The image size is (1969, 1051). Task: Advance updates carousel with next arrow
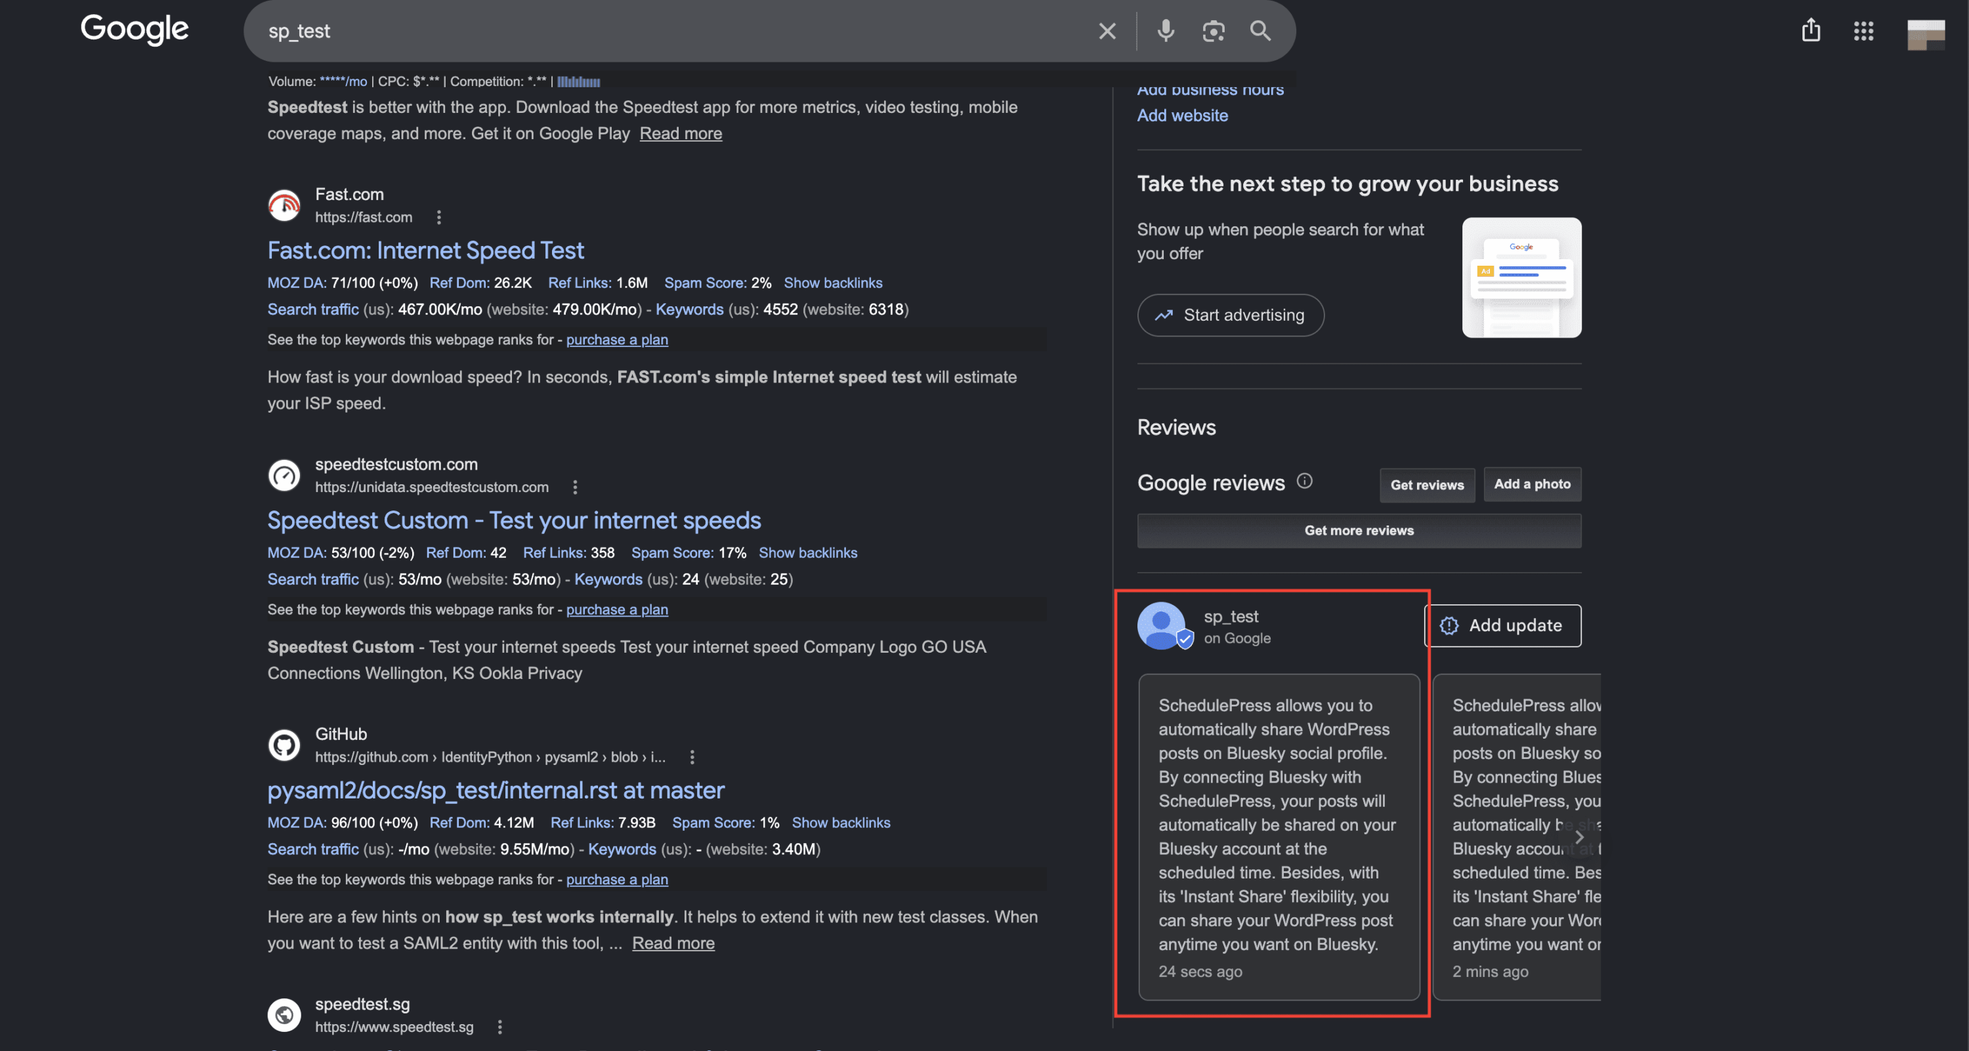tap(1579, 837)
